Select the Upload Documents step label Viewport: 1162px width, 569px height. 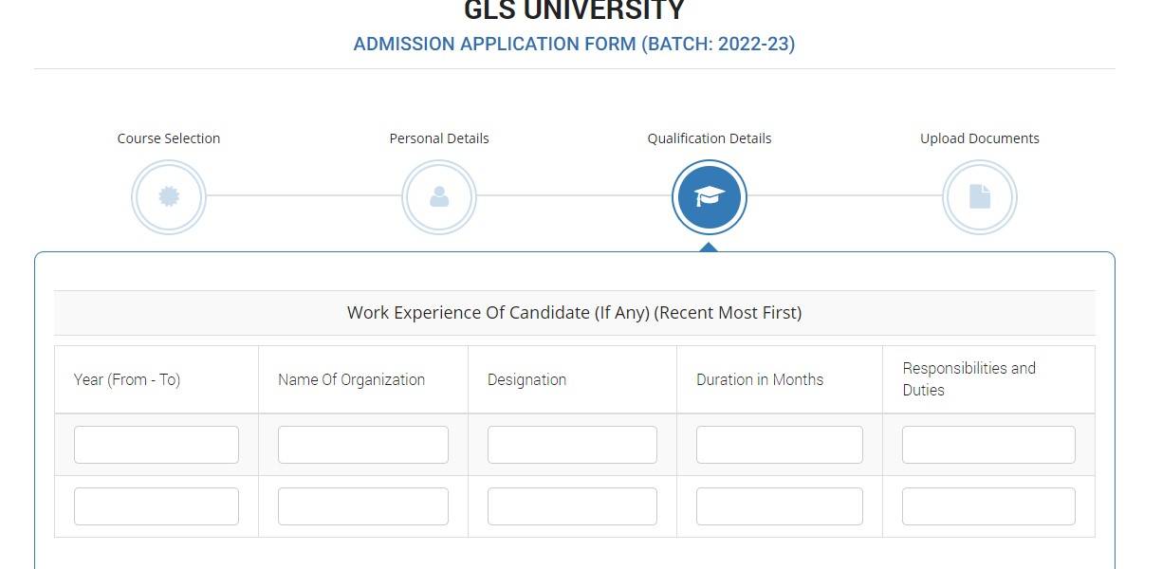click(x=980, y=138)
